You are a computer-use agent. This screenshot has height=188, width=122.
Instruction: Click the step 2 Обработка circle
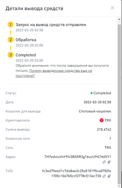coord(11,40)
